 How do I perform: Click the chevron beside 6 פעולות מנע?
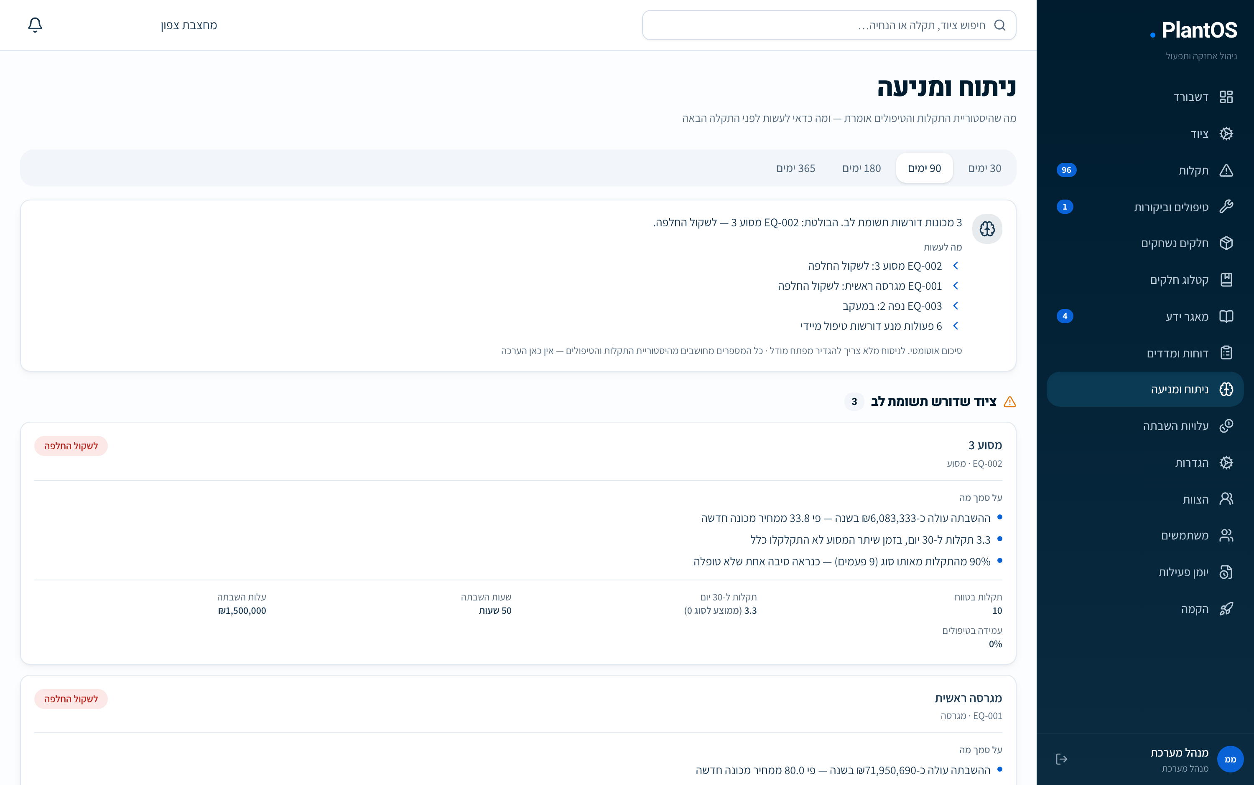[955, 326]
